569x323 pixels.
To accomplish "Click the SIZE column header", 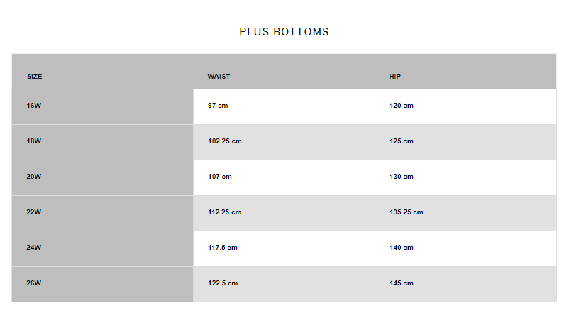I will 35,77.
